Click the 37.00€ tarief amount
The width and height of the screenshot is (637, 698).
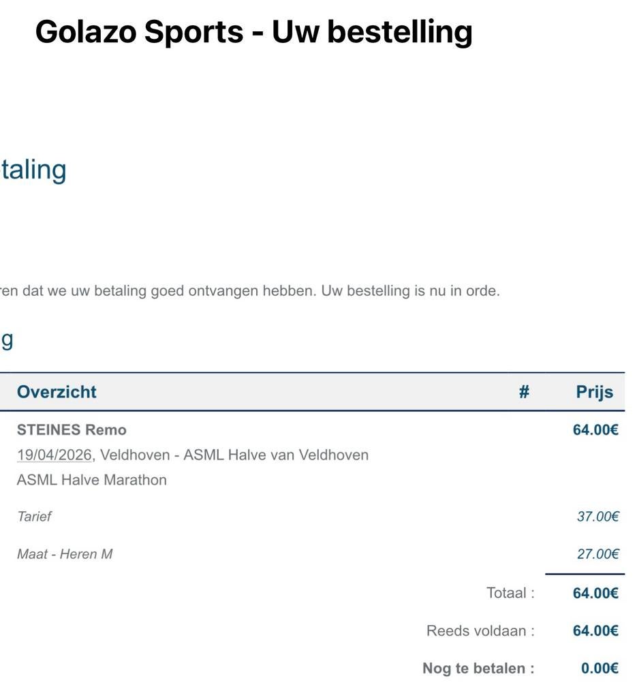tap(597, 517)
